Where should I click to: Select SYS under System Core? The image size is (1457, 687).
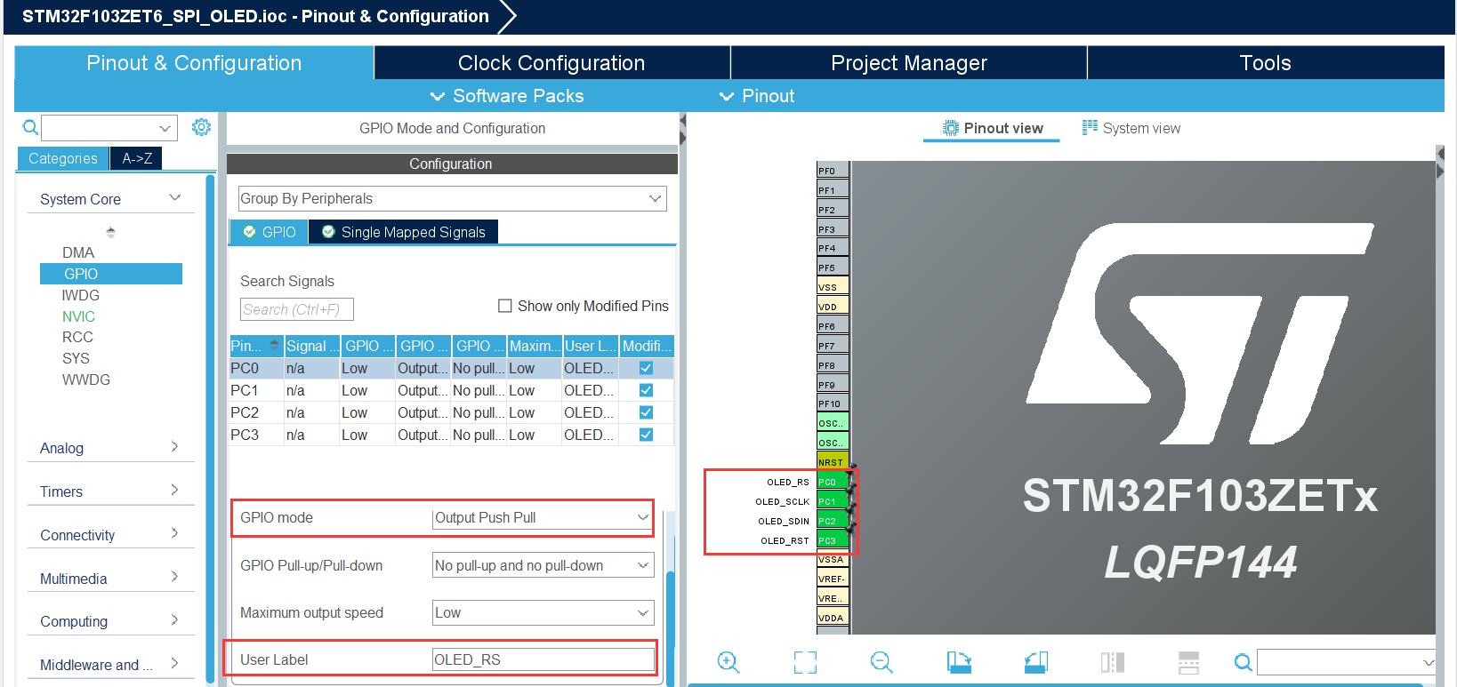76,358
